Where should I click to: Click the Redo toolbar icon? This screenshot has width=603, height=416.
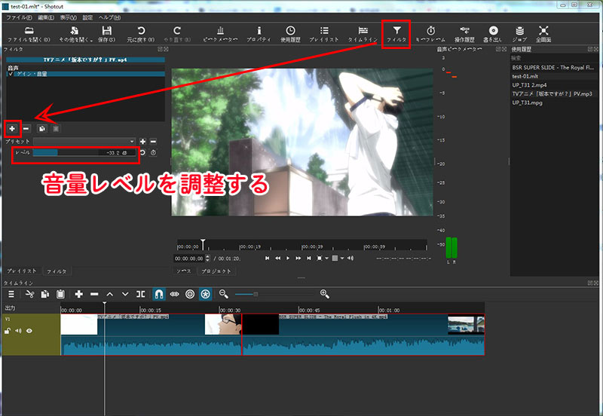coord(177,34)
